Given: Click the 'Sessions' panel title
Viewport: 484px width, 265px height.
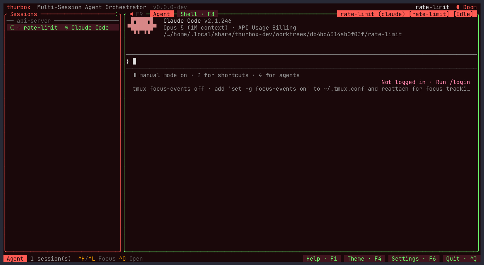Looking at the screenshot, I should point(24,14).
